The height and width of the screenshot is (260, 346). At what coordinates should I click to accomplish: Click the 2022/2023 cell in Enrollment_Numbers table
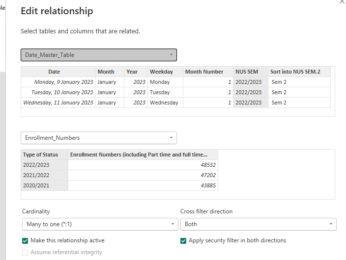pyautogui.click(x=45, y=165)
